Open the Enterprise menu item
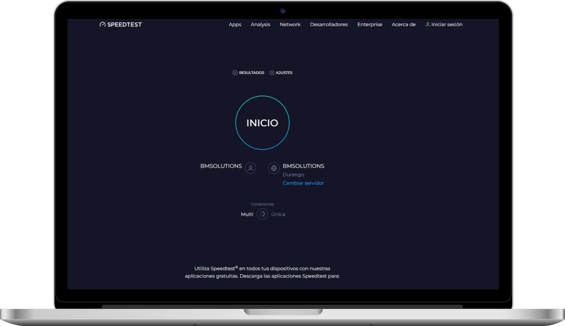 [x=370, y=25]
